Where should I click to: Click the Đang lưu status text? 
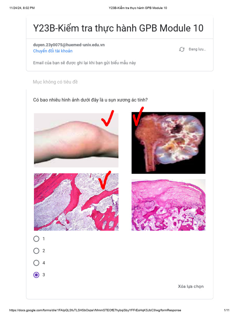click(197, 49)
